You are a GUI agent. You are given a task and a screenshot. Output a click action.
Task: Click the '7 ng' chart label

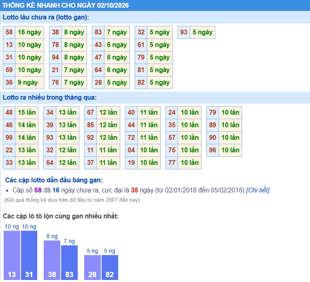point(69,241)
